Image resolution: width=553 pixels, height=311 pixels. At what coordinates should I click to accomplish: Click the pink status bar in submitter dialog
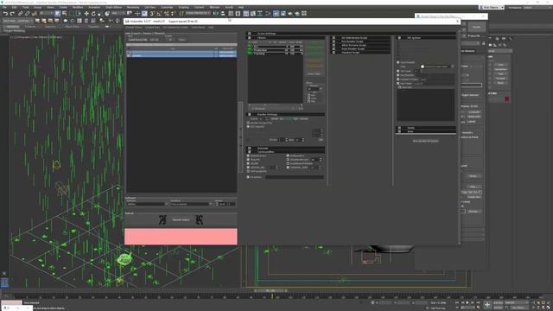pyautogui.click(x=181, y=236)
